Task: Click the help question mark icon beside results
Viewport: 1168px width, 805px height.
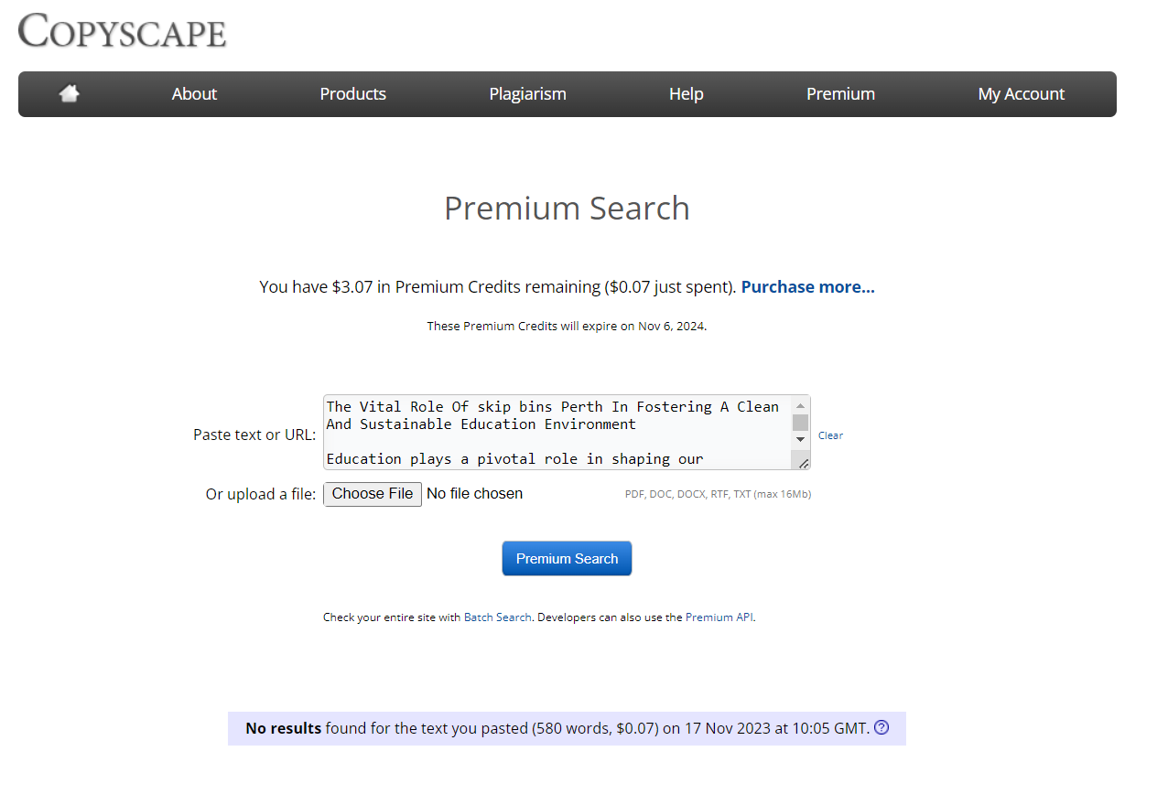Action: pyautogui.click(x=881, y=728)
